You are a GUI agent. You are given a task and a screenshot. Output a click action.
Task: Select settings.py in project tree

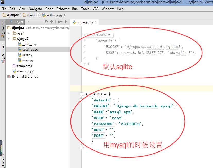tap(38, 49)
